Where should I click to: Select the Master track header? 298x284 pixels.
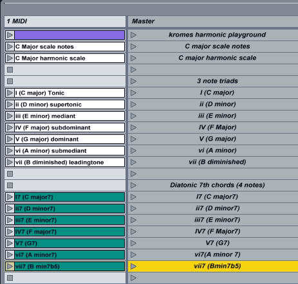pos(213,21)
